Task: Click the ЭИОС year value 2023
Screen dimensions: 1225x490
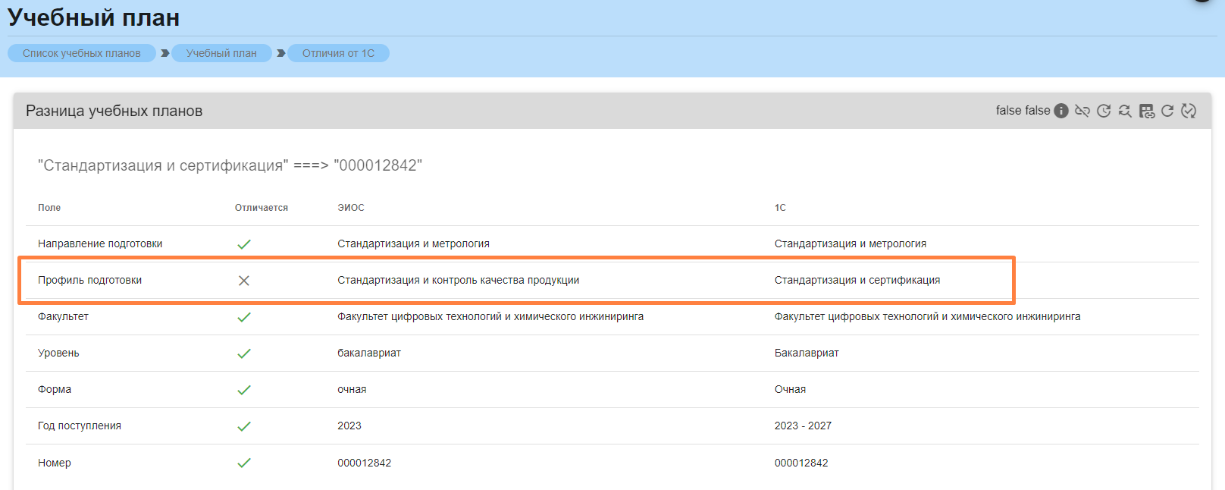Action: click(349, 426)
